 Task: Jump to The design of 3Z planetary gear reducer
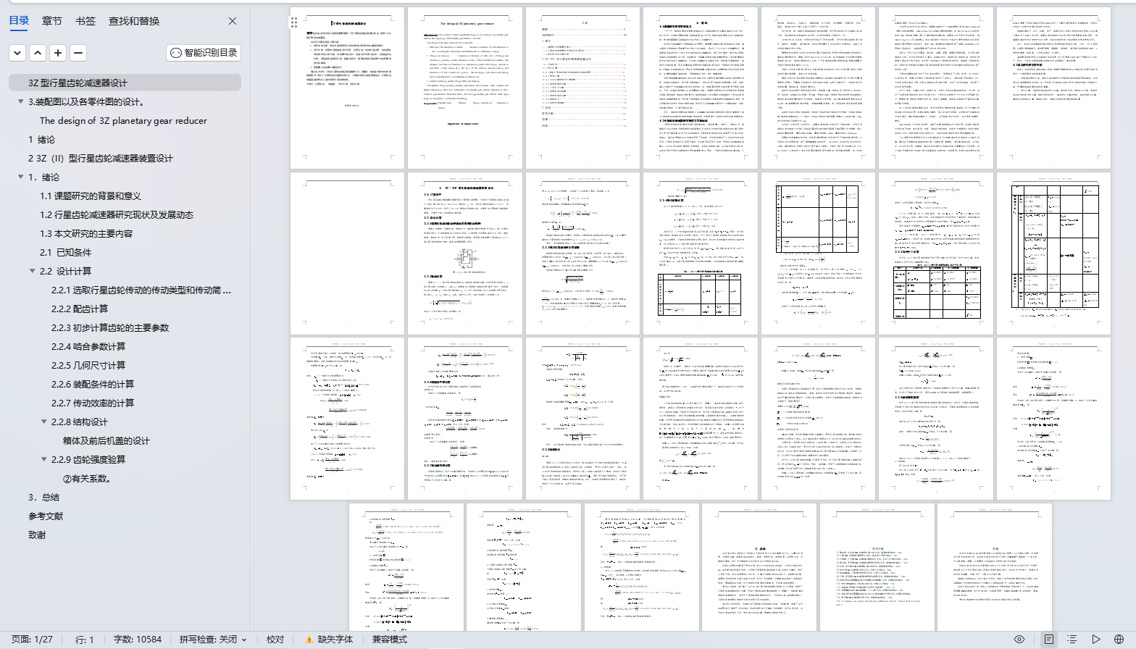123,120
